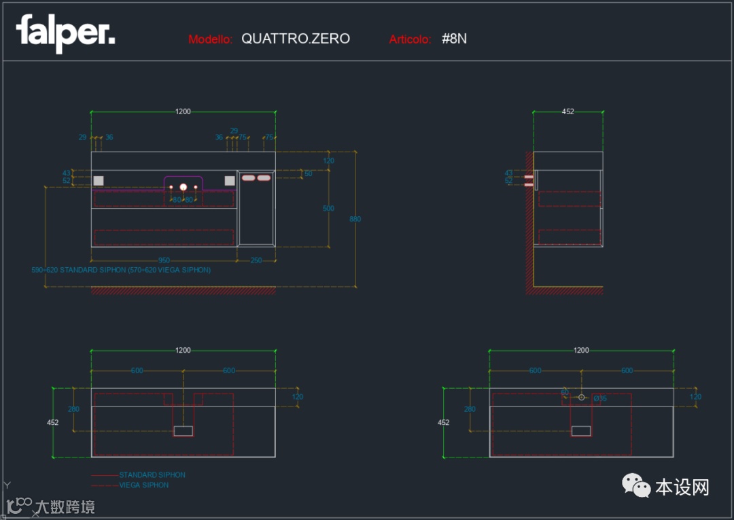
Task: Select the red 'Articolo:' label
Action: tap(410, 39)
